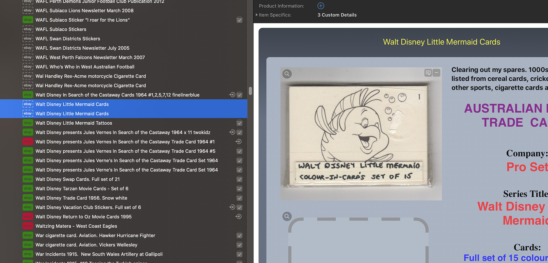Viewport: 548px width, 263px height.
Task: Toggle the checkmark on Vickers Wellesley row
Action: (239, 245)
